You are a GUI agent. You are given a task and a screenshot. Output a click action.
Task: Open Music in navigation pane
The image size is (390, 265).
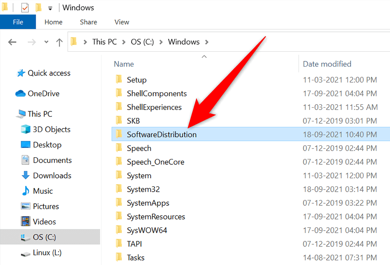43,191
